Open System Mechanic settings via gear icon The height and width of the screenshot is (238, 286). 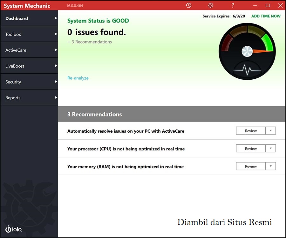210,5
